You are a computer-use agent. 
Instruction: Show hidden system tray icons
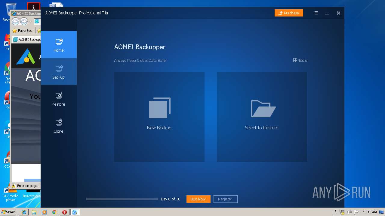335,212
